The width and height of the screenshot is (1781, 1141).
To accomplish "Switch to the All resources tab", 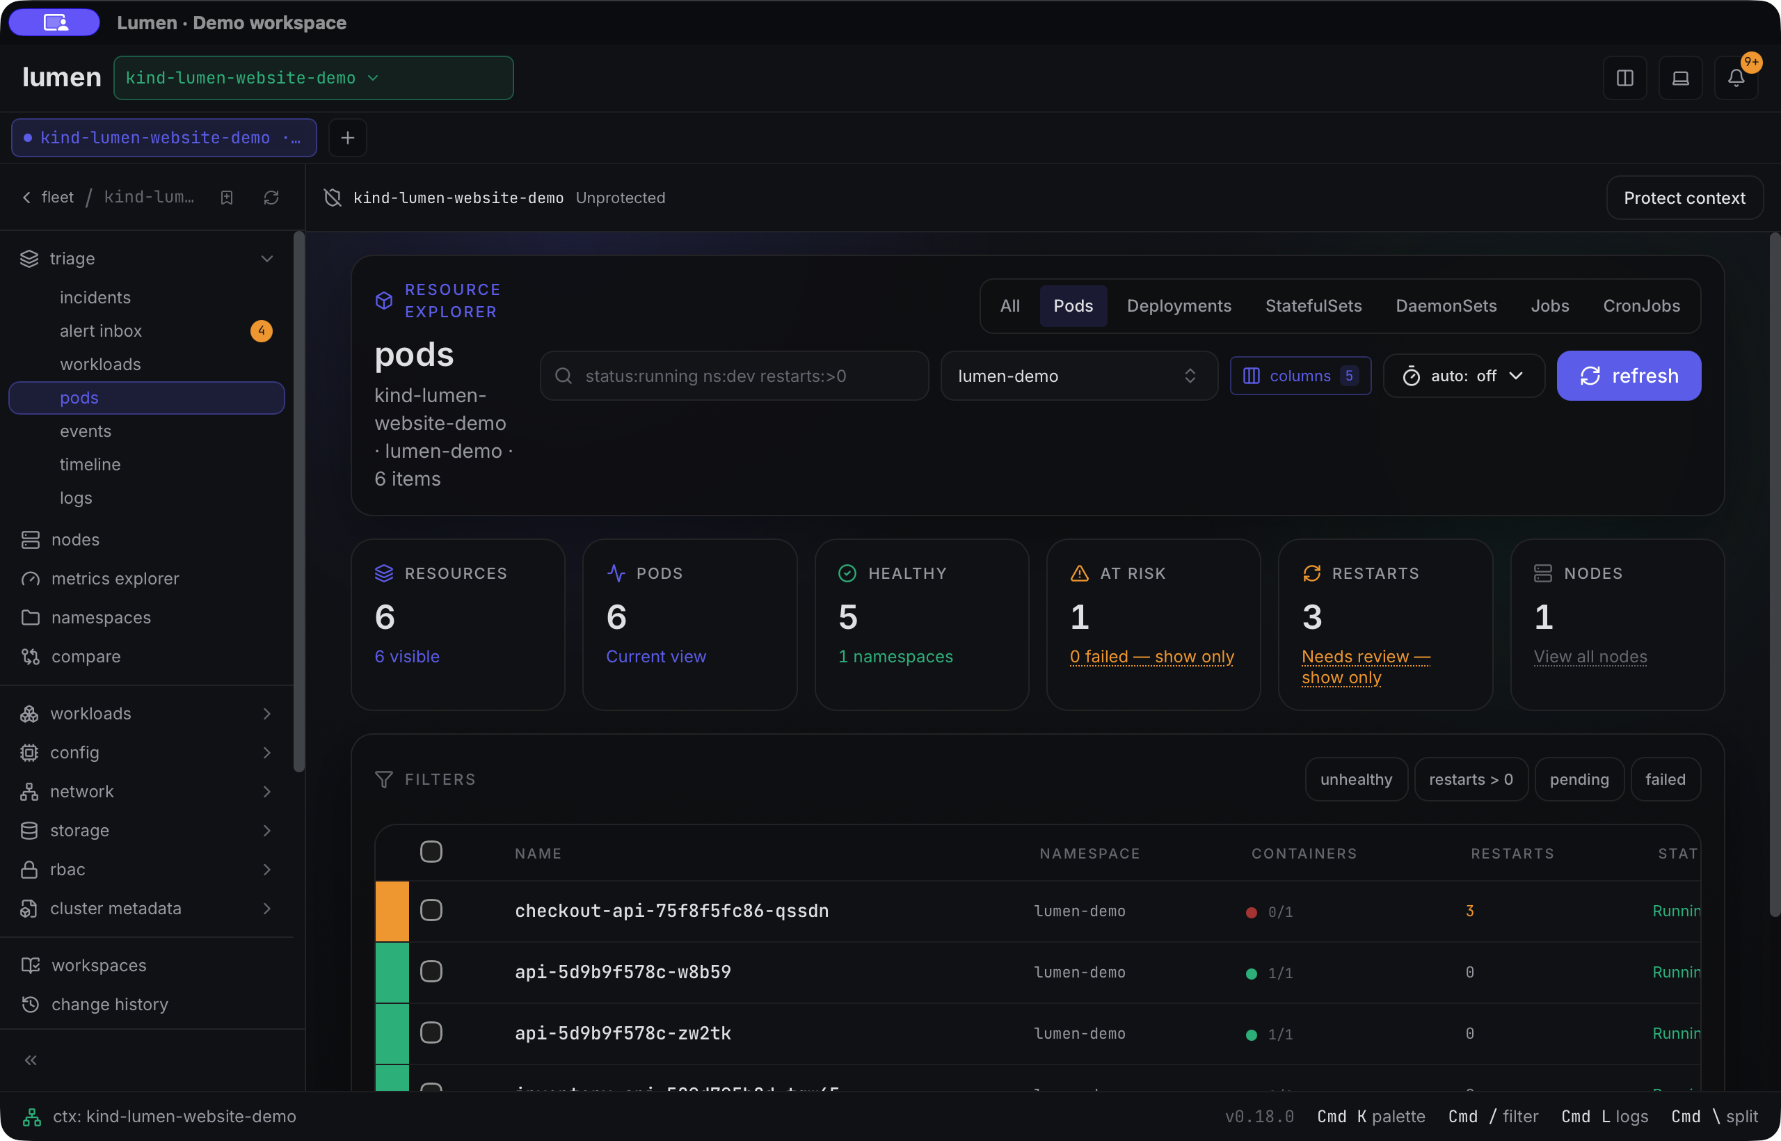I will pyautogui.click(x=1009, y=306).
